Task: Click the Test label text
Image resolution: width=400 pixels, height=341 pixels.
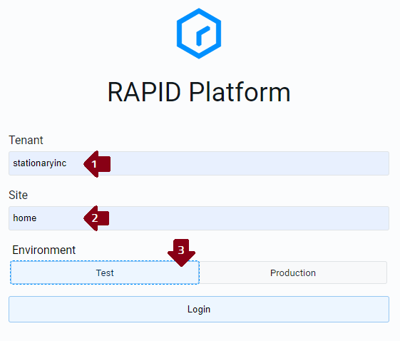Action: tap(105, 273)
